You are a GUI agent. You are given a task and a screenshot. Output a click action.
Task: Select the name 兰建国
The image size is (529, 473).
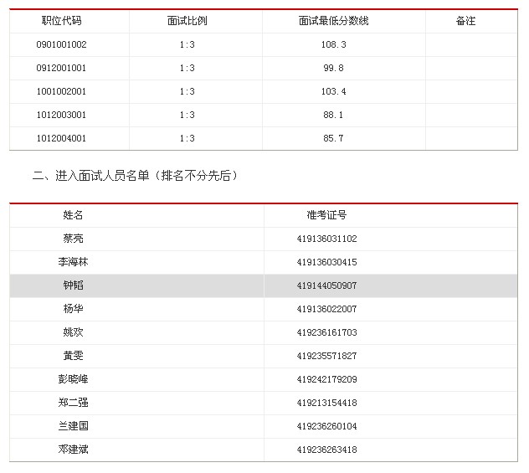(74, 426)
